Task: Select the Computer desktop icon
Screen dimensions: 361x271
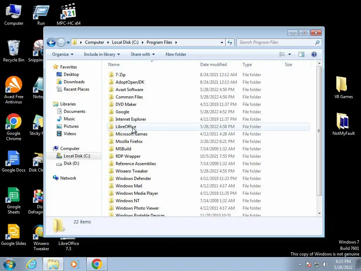Action: point(14,15)
